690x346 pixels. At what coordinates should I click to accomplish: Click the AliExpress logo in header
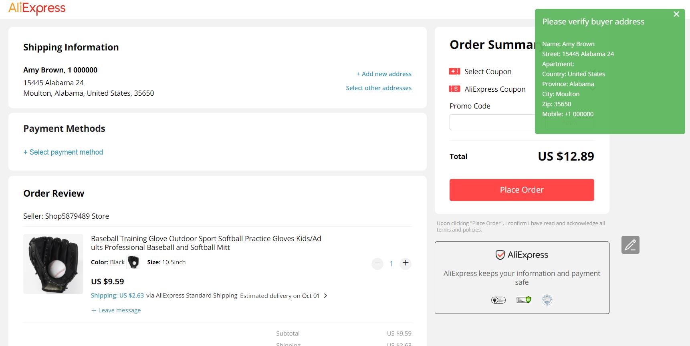(37, 8)
